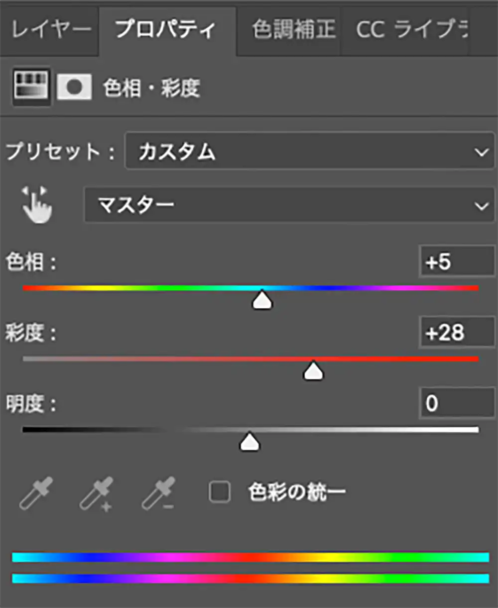The image size is (498, 608).
Task: Enable the 色彩の統一 colorize checkbox
Action: [220, 491]
